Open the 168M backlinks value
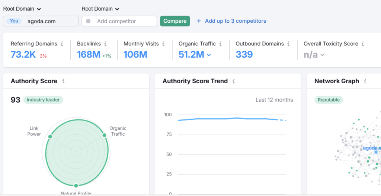381x196 pixels. pos(89,55)
